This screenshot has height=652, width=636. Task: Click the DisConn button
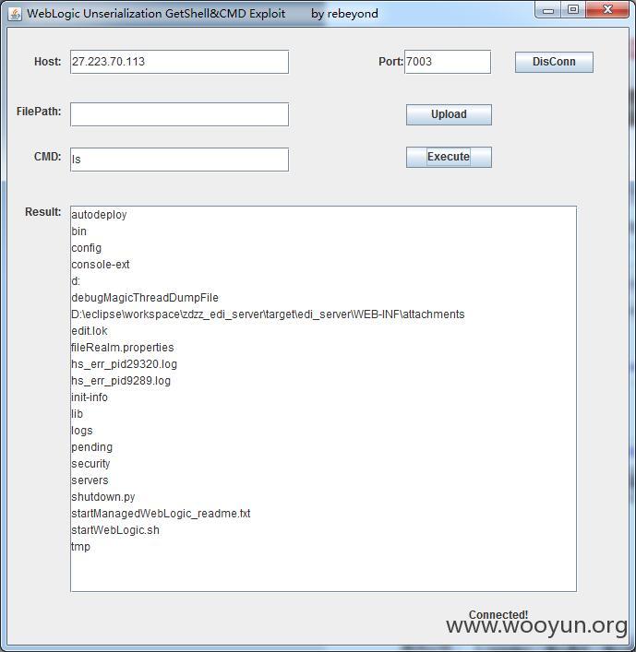(x=554, y=62)
